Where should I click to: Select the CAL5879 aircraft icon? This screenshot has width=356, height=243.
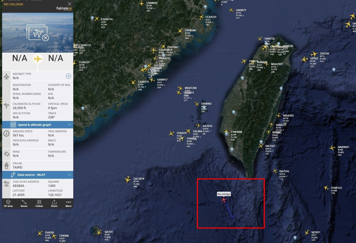128,179
